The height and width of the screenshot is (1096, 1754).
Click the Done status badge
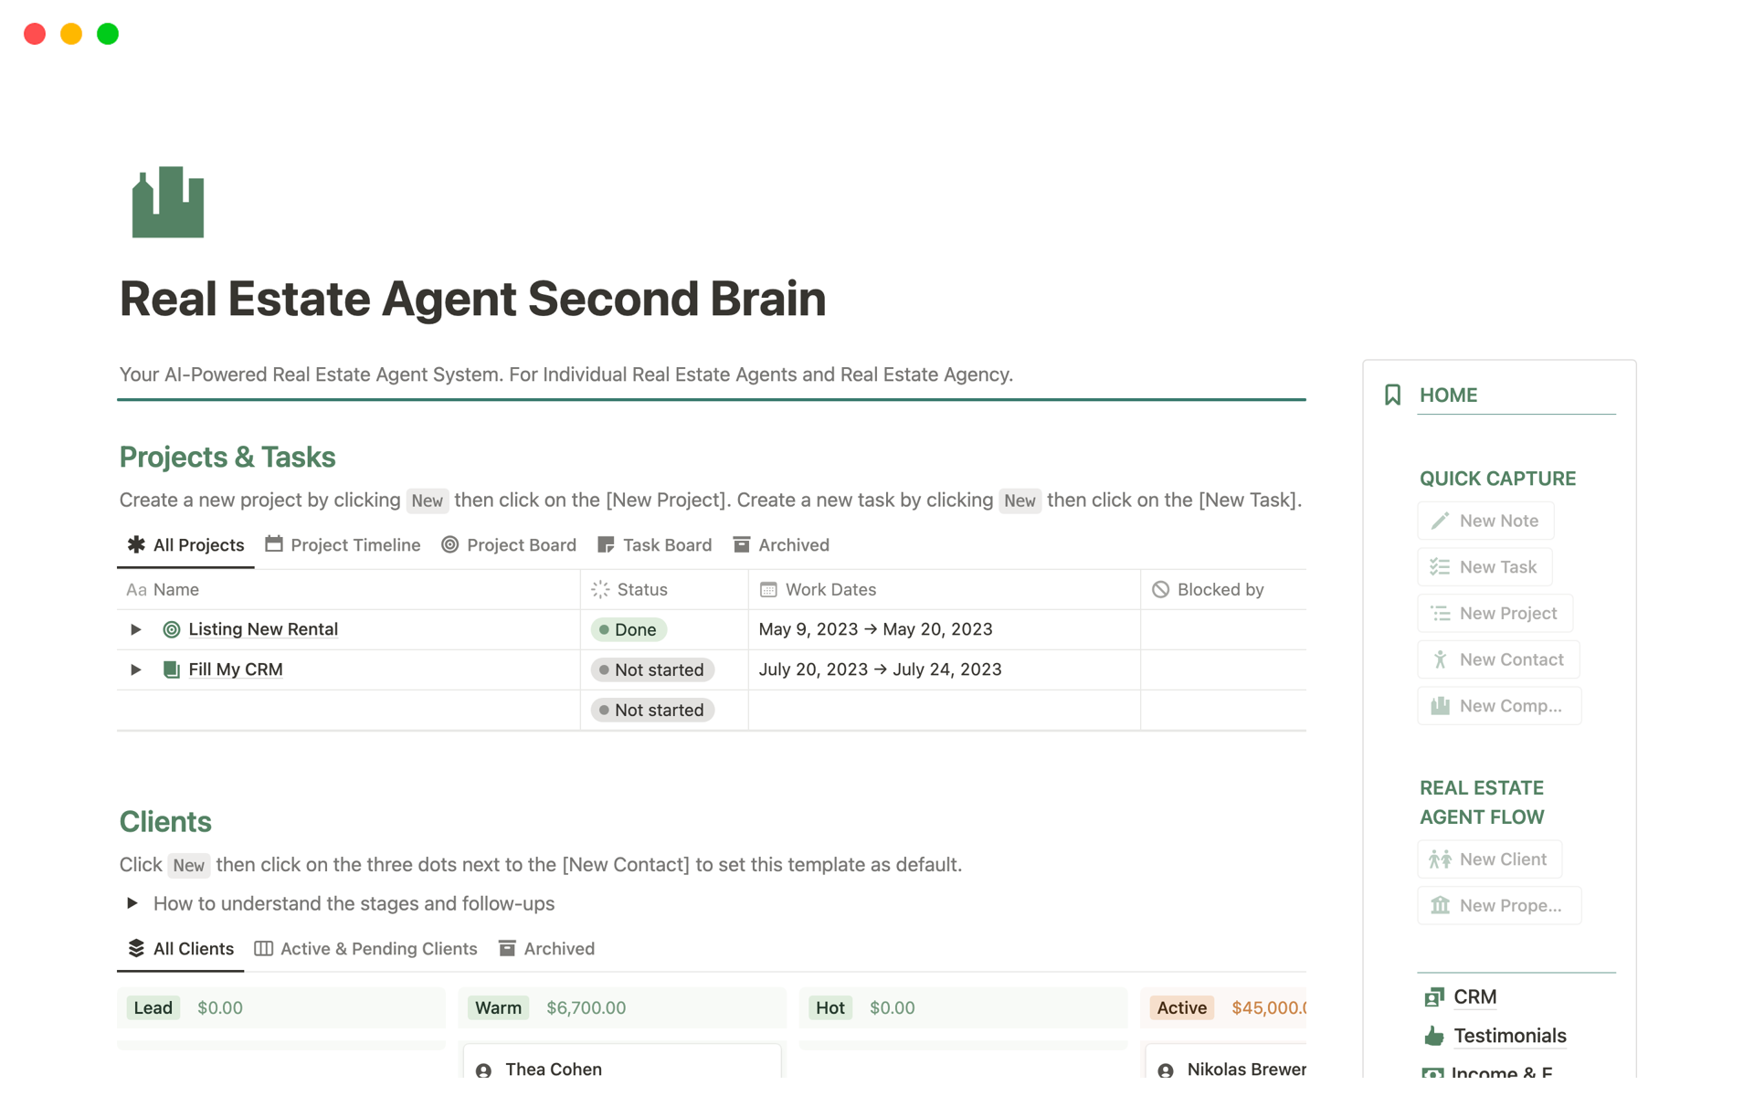click(x=629, y=629)
